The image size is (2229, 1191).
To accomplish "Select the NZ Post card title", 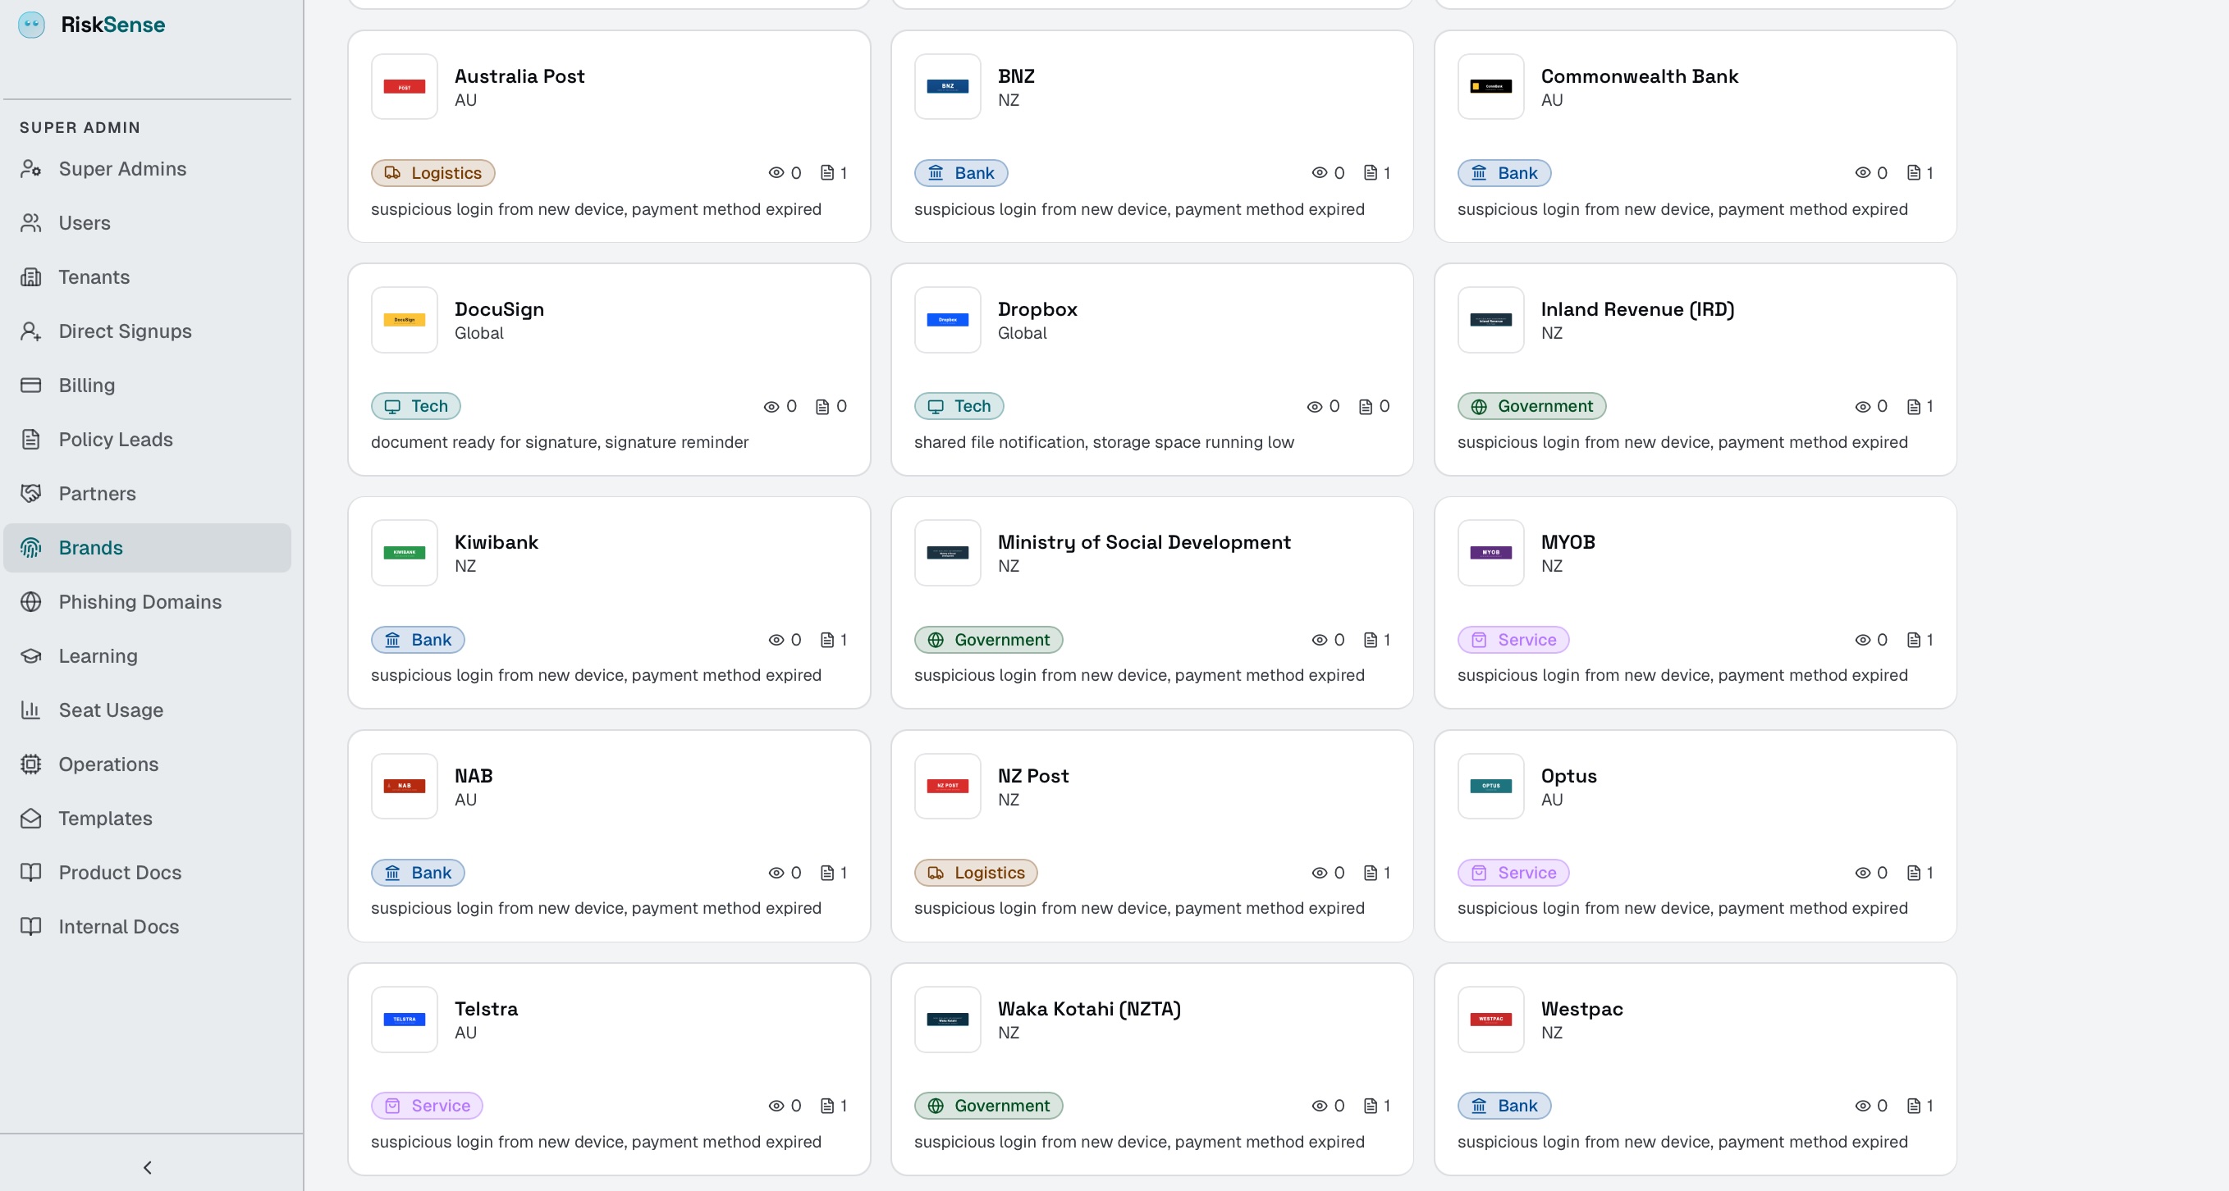I will (x=1033, y=776).
